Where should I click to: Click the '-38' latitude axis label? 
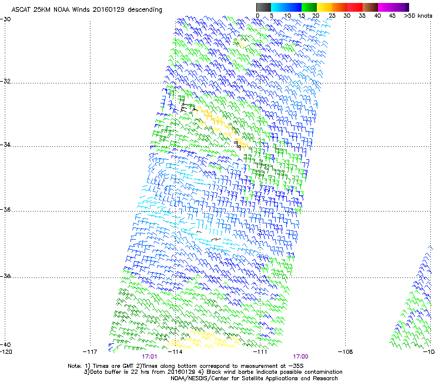point(5,276)
